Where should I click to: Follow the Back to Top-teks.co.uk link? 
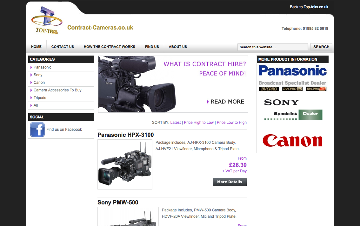pyautogui.click(x=309, y=7)
